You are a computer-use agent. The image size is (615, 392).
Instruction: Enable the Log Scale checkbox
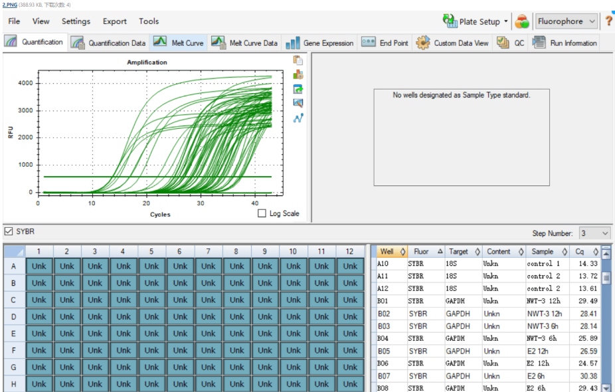(x=262, y=213)
